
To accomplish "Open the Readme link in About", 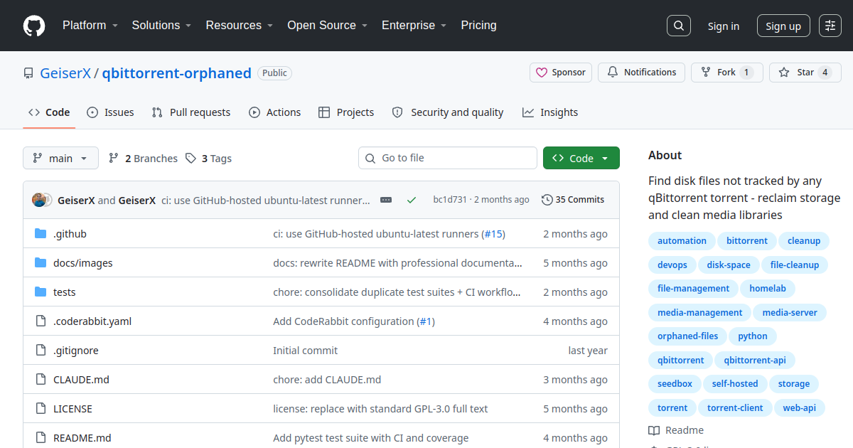I will (x=676, y=430).
